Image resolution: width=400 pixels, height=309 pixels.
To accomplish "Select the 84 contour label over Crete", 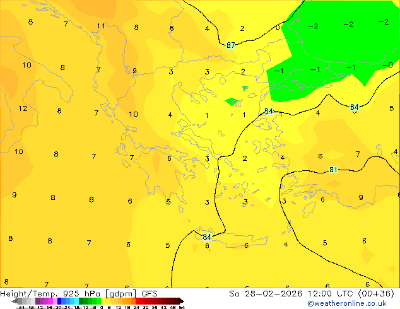I will (x=207, y=236).
